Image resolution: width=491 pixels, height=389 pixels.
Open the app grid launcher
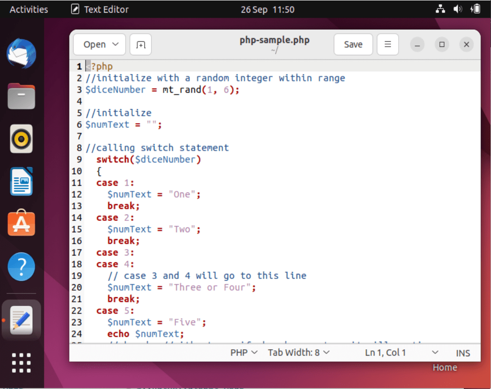[x=21, y=363]
